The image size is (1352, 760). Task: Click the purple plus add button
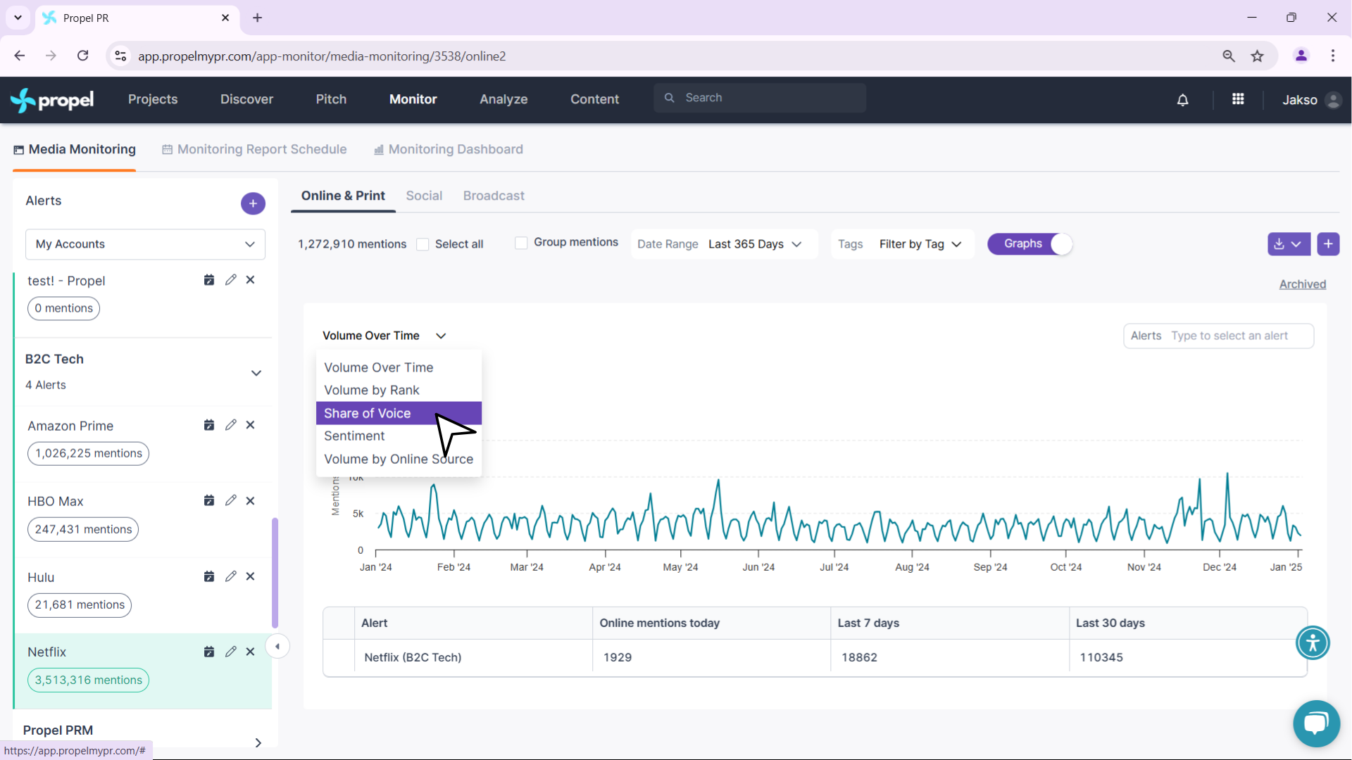tap(1328, 244)
